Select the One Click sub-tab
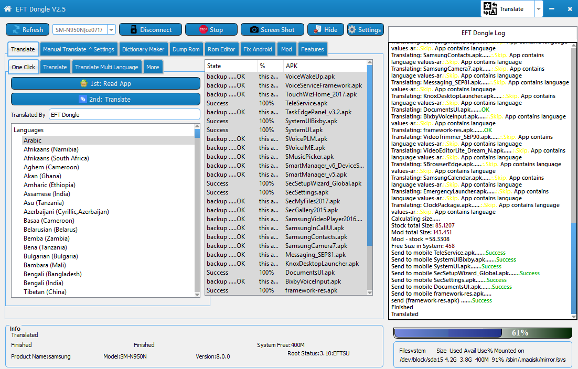The height and width of the screenshot is (369, 578). (23, 67)
